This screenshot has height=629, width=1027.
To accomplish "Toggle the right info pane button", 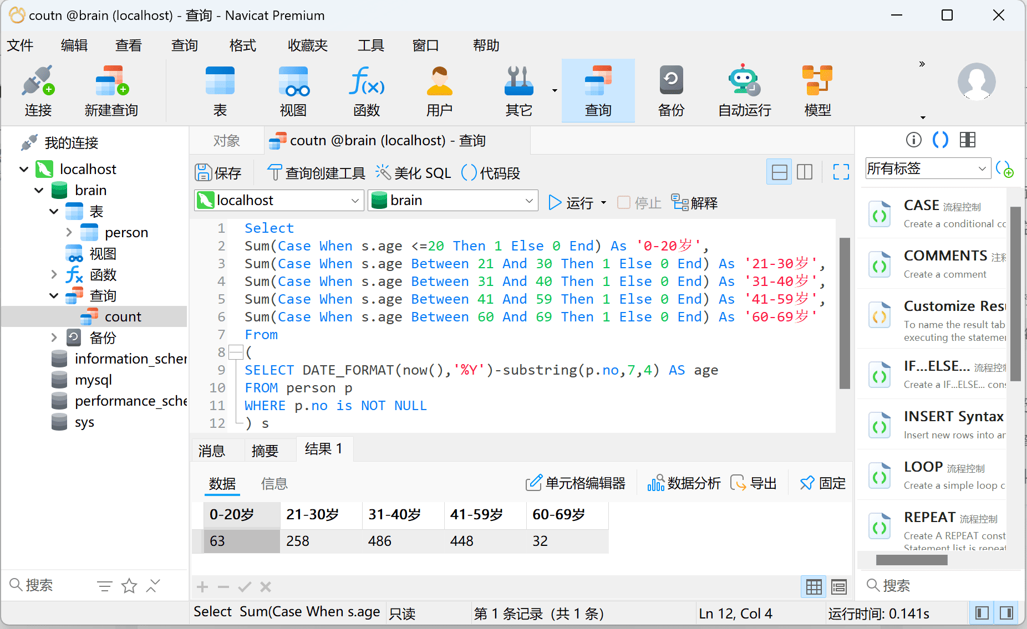I will pos(1006,613).
